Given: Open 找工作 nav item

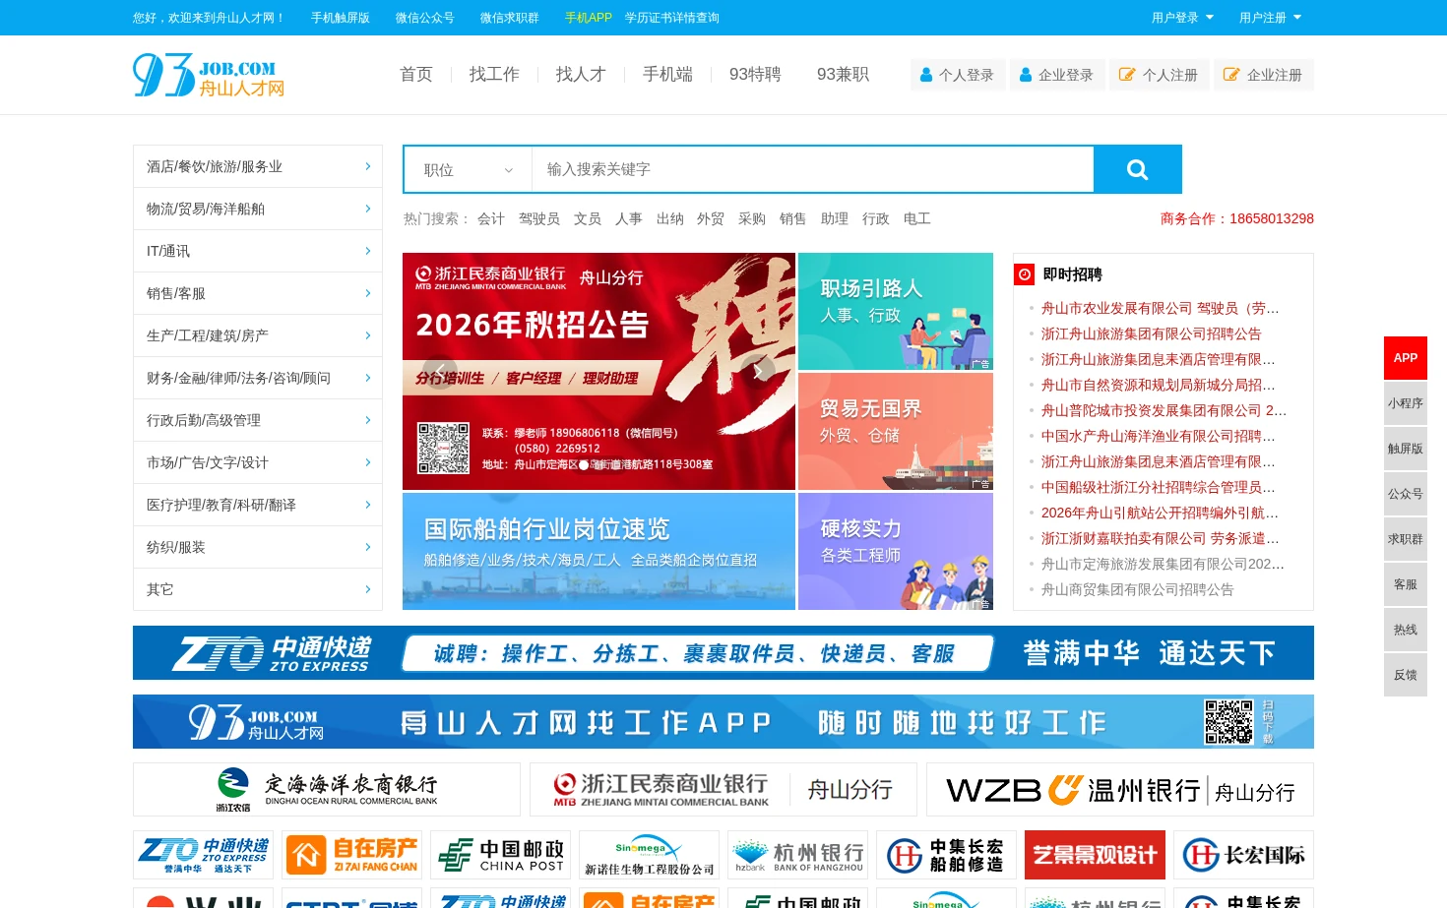Looking at the screenshot, I should [x=494, y=74].
